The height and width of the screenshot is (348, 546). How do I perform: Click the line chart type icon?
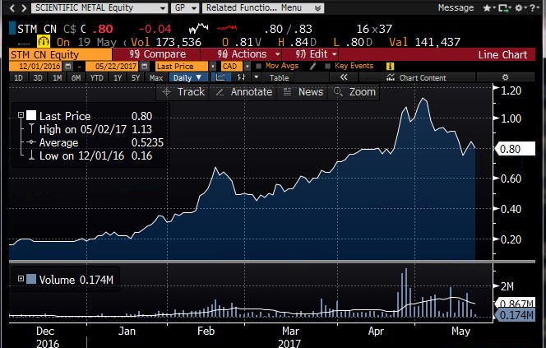(x=220, y=77)
